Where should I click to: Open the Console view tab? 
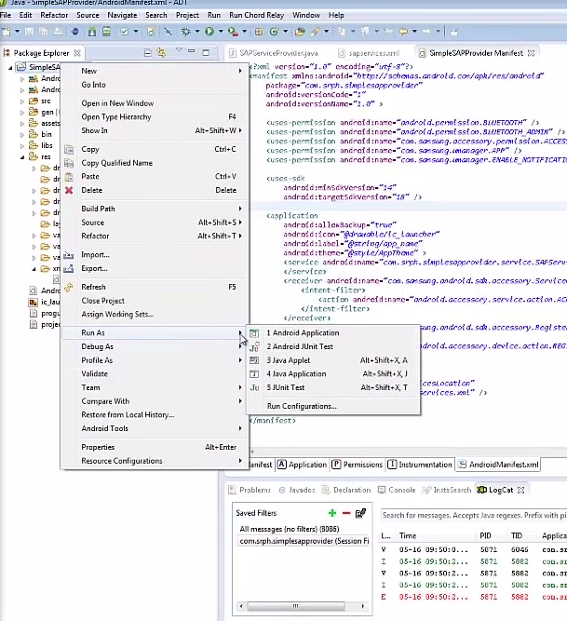397,491
